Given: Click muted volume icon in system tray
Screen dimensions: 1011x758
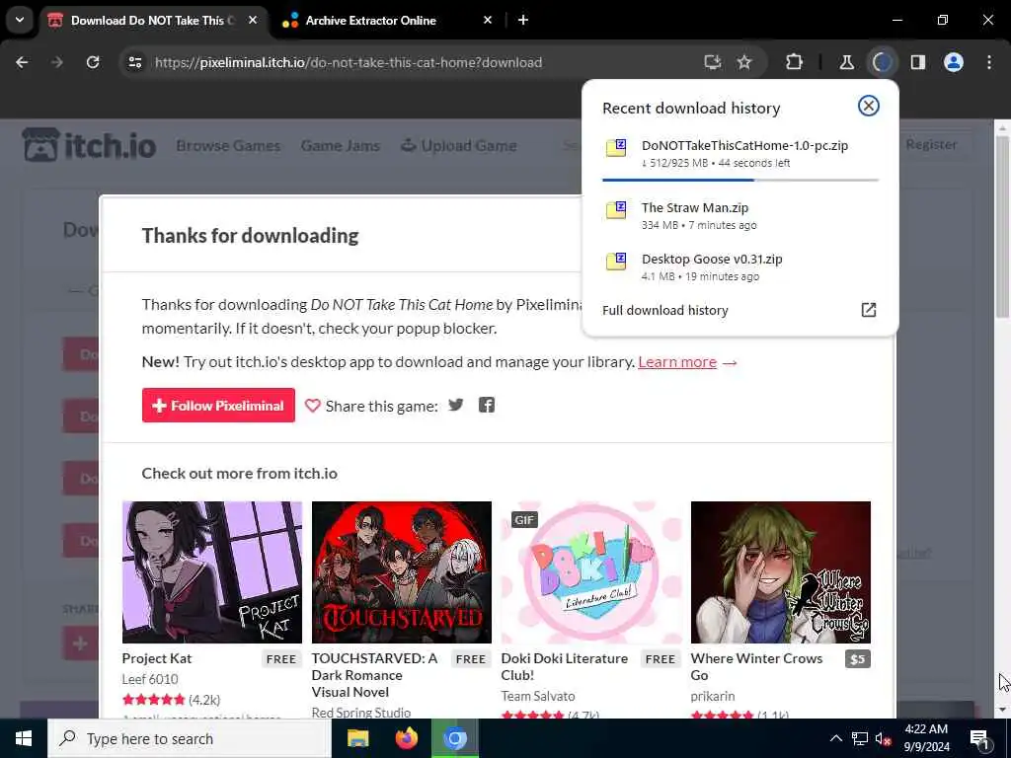Looking at the screenshot, I should (883, 738).
